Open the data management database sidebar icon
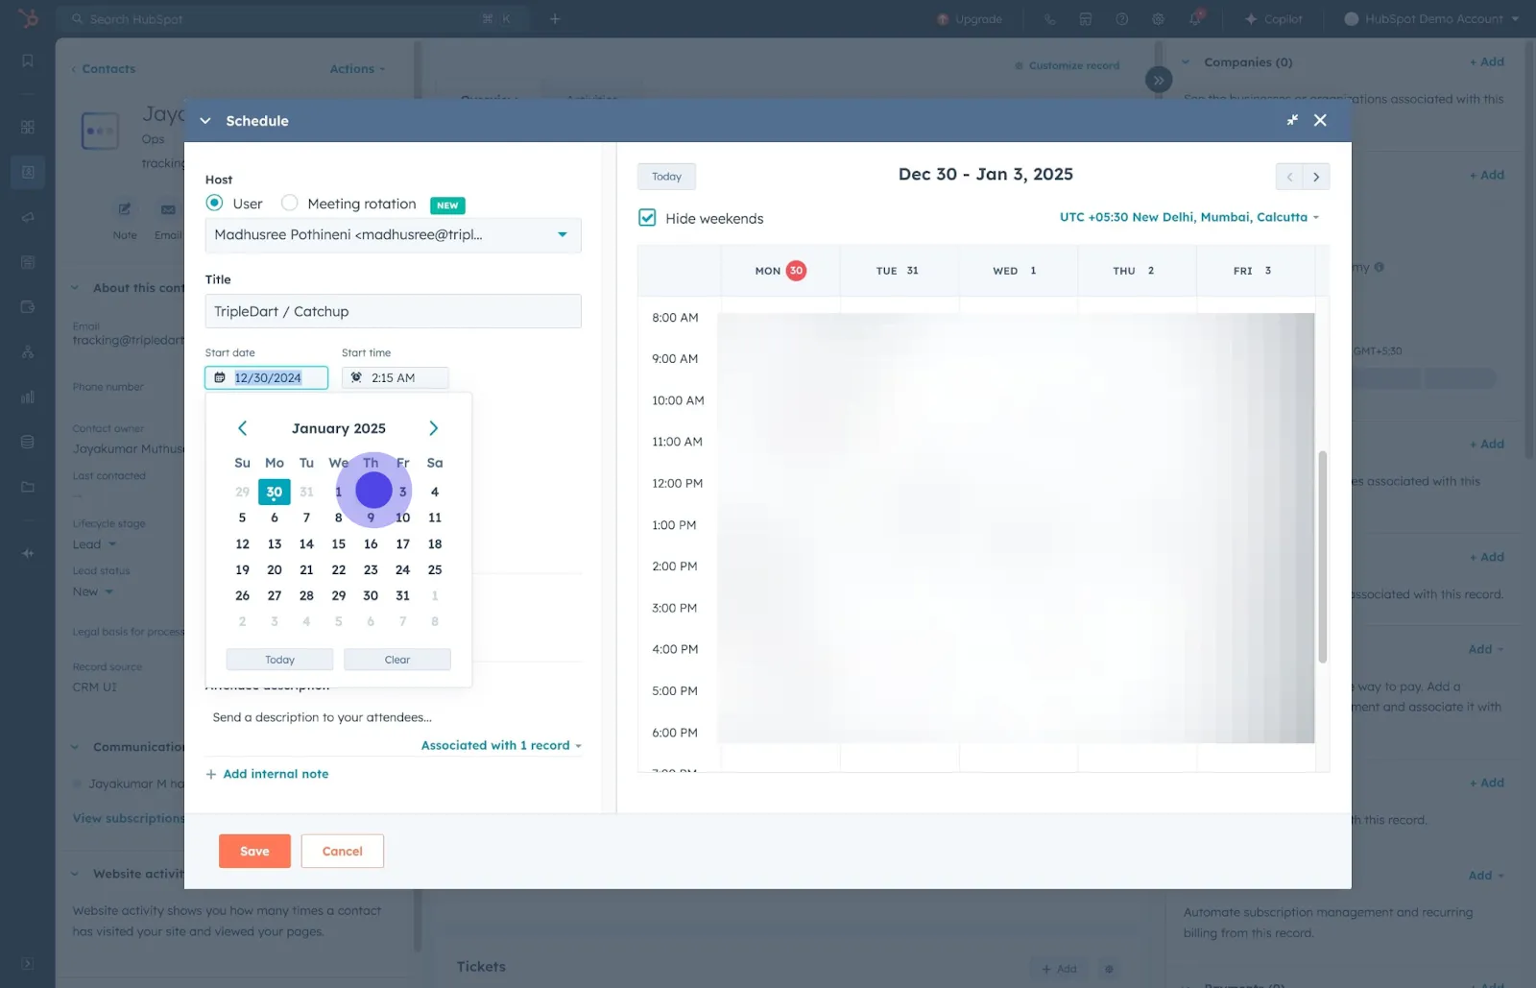The height and width of the screenshot is (988, 1536). 28,442
